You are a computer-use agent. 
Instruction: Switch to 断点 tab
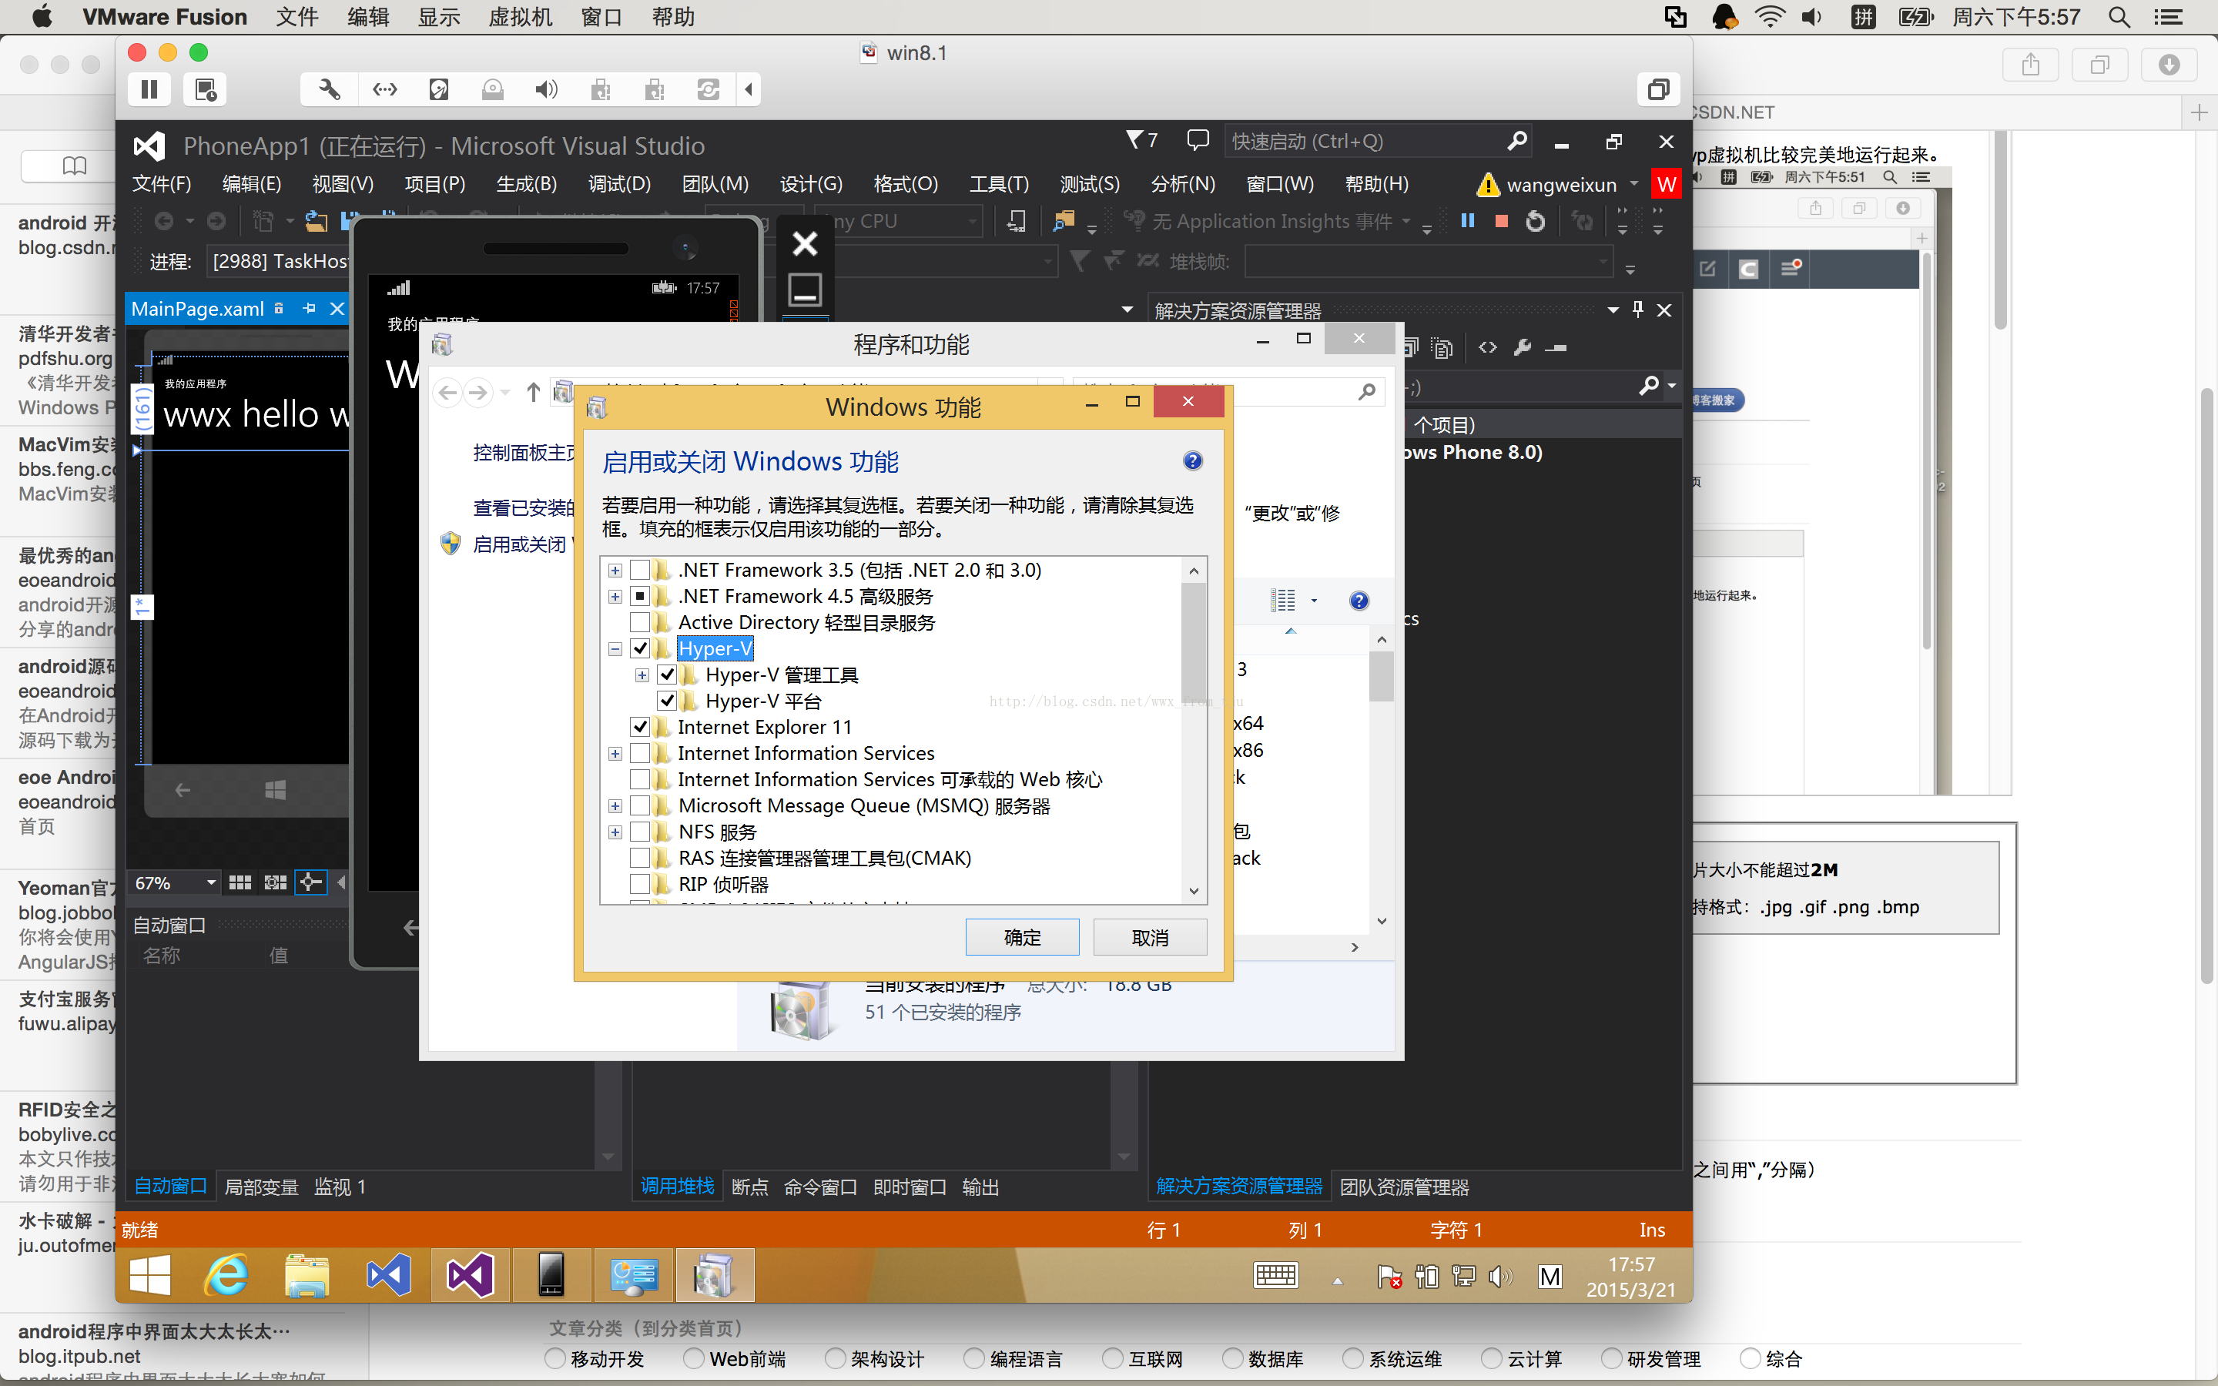point(749,1187)
